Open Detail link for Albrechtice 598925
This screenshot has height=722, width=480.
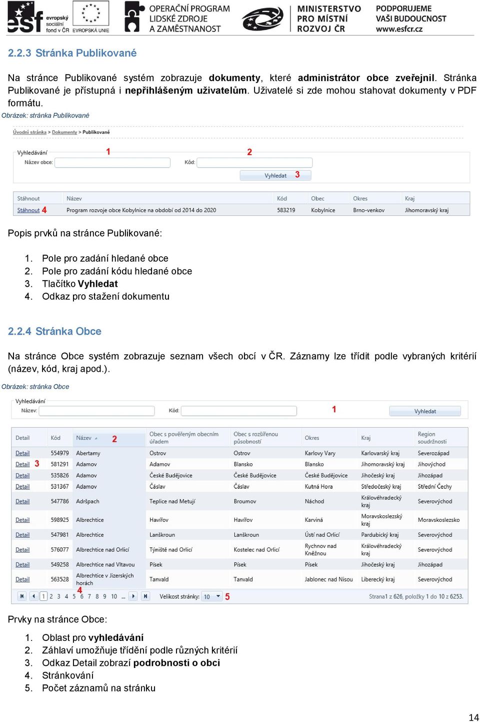tap(22, 520)
